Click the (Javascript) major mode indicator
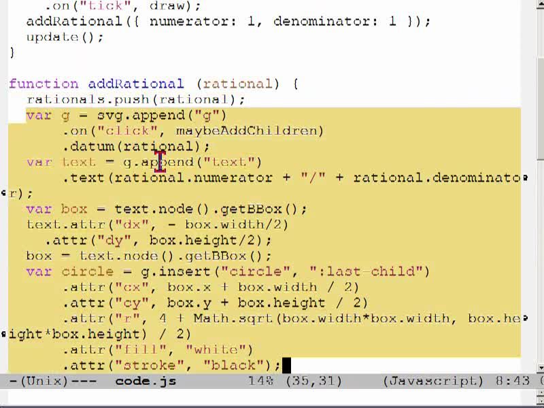The width and height of the screenshot is (544, 408). (x=433, y=381)
